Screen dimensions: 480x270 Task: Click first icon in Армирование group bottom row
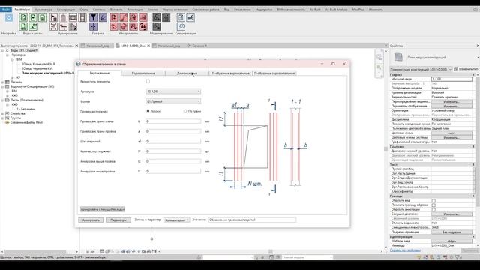53,27
